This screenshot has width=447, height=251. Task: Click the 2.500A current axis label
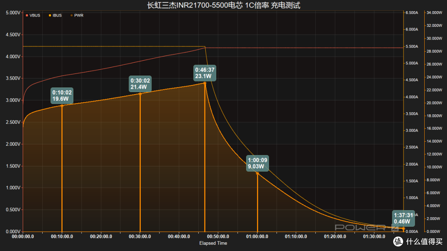point(412,147)
